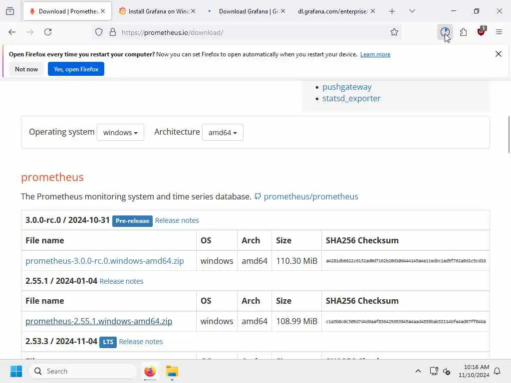511x383 pixels.
Task: Dismiss the Firefox startup notification bar
Action: 499,54
